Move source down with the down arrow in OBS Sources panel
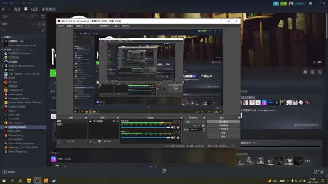328x184 pixels. click(109, 141)
